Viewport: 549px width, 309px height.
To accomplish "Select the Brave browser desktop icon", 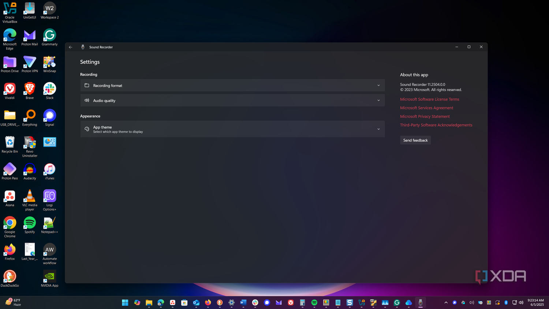I will coord(30,91).
